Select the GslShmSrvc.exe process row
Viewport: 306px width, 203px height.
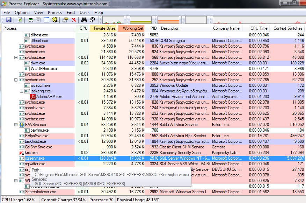point(153,147)
